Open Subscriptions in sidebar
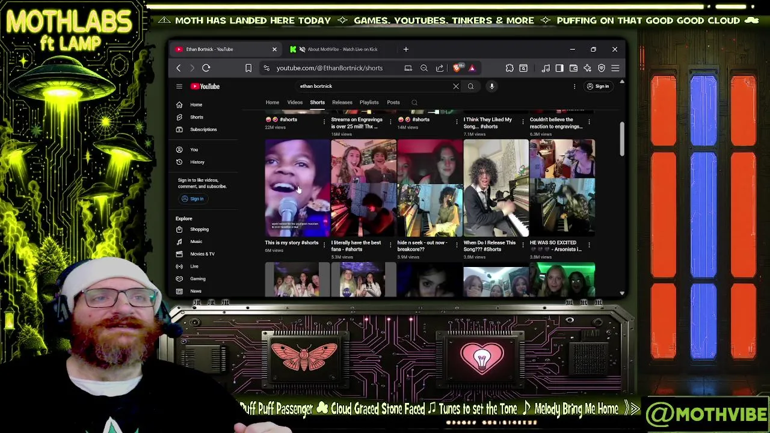Image resolution: width=770 pixels, height=433 pixels. [x=203, y=129]
